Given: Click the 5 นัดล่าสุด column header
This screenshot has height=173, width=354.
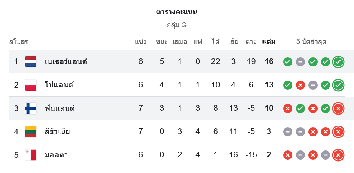Looking at the screenshot, I should 311,42.
